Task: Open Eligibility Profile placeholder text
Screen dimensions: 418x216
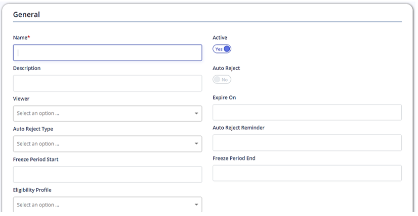Action: click(38, 205)
